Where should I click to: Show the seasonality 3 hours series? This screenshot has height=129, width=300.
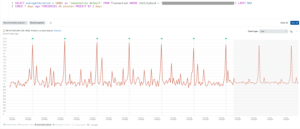(61, 125)
